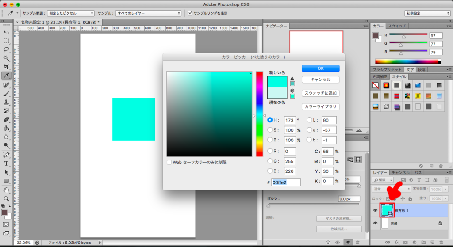Click the R slider in Color panel
The width and height of the screenshot is (453, 247).
click(408, 35)
